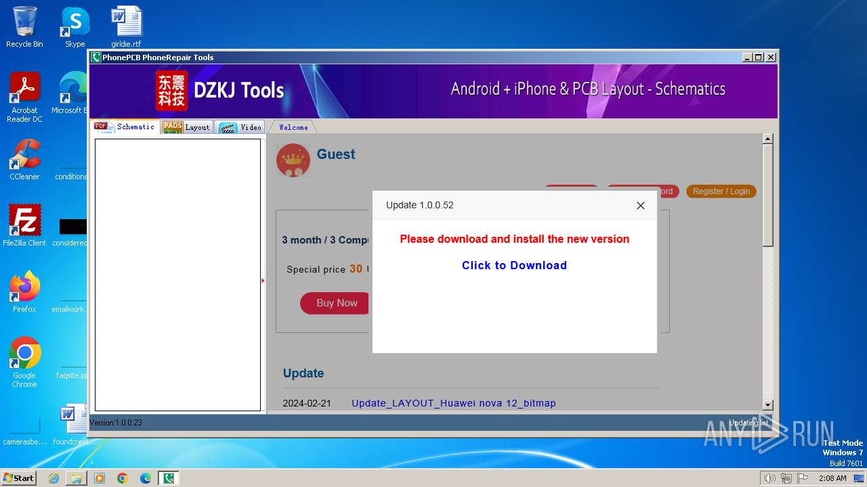The image size is (867, 487).
Task: Click the network tray icon
Action: [786, 478]
